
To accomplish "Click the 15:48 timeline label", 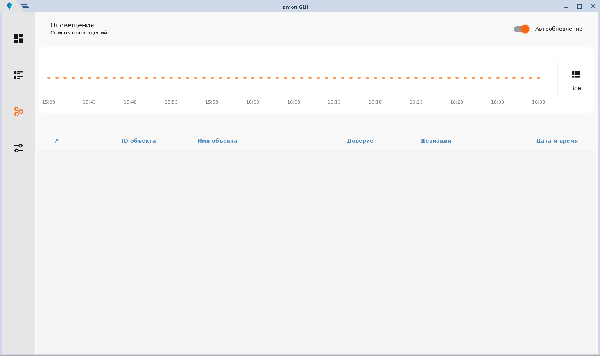I will 130,102.
